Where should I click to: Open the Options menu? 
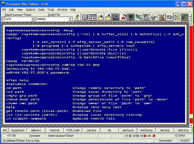(30, 10)
